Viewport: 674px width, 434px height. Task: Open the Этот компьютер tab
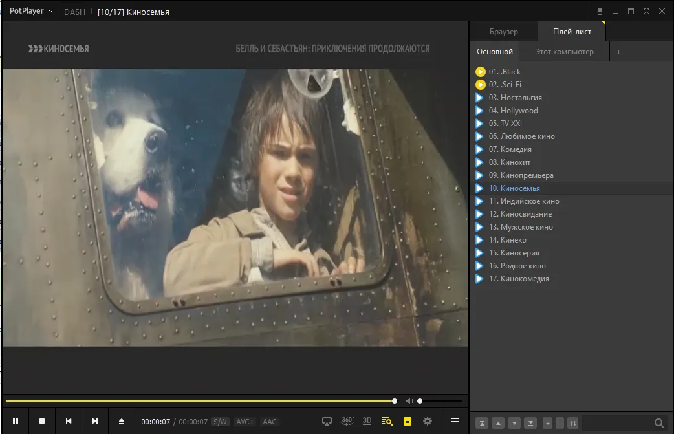(x=565, y=52)
